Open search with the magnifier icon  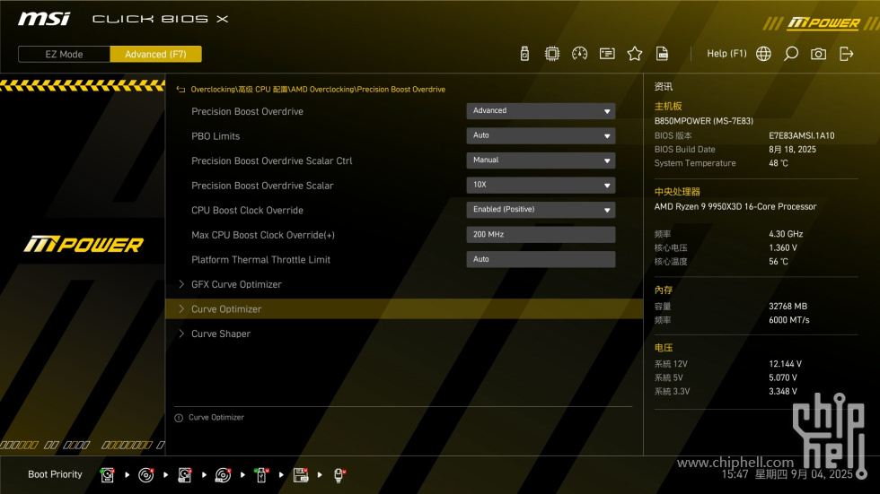pos(791,54)
